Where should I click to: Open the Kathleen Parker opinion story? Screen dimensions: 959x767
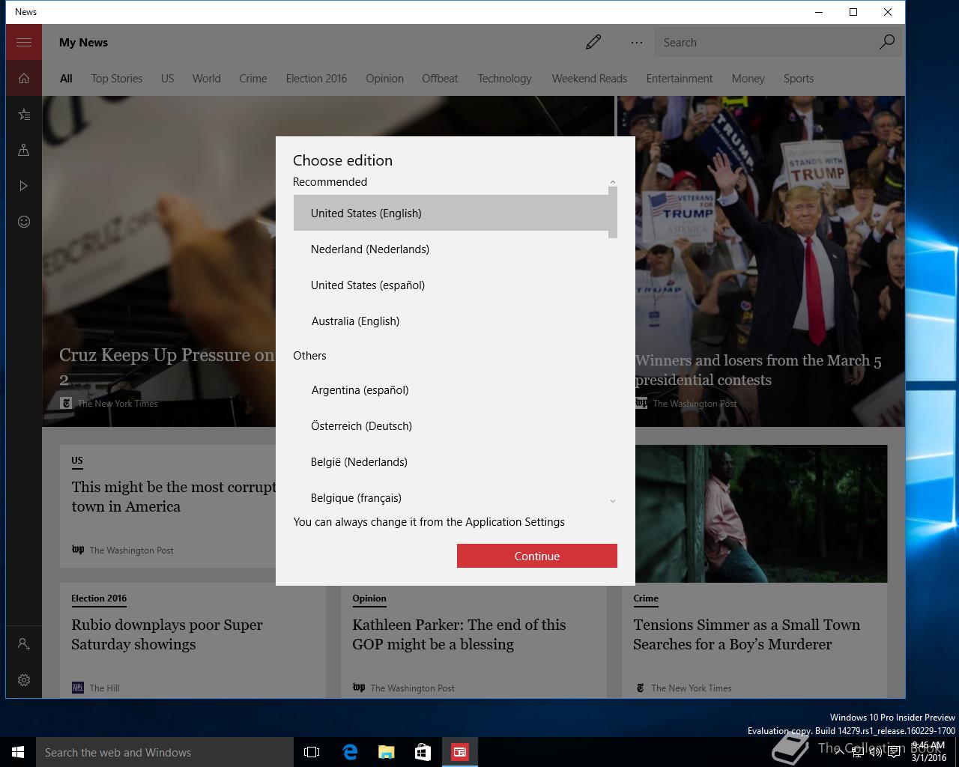459,634
